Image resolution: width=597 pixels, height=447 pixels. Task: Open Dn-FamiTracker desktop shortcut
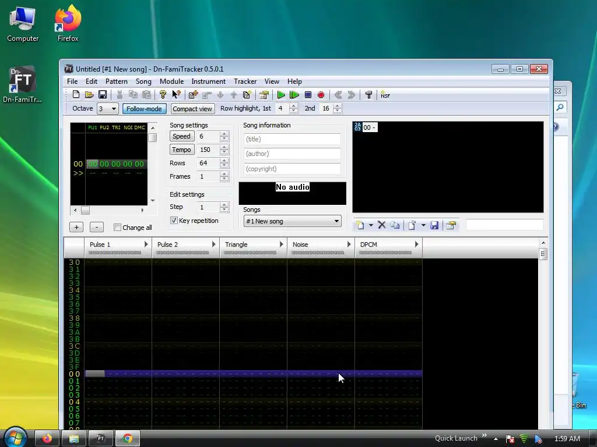point(22,84)
